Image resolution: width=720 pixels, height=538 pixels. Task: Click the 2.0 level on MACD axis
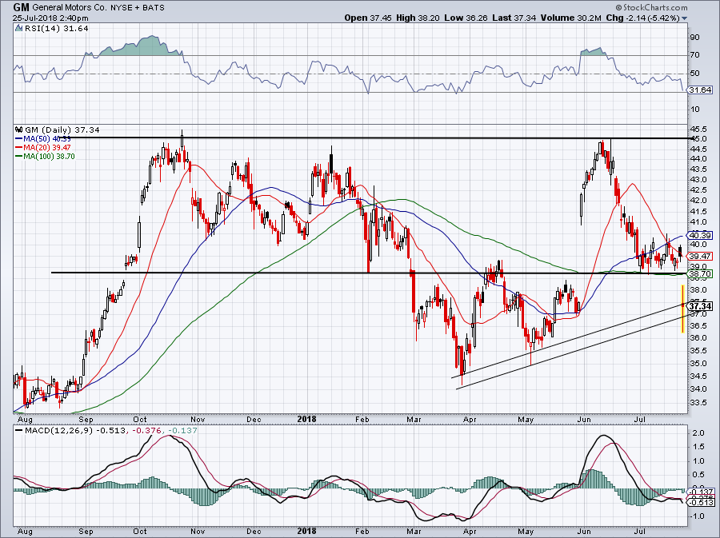(x=698, y=433)
